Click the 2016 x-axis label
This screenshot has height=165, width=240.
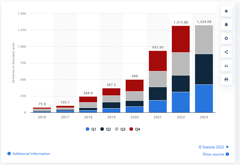tap(42, 117)
